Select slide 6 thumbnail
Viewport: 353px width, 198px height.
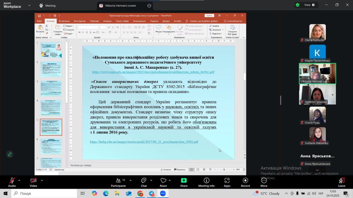pos(51,146)
